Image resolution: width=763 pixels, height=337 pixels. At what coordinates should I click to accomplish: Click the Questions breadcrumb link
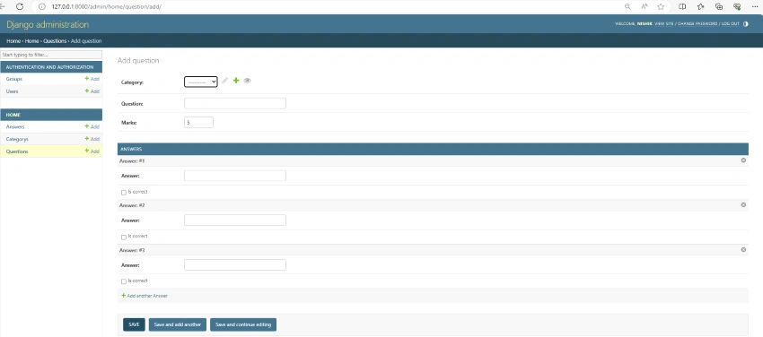[x=55, y=41]
